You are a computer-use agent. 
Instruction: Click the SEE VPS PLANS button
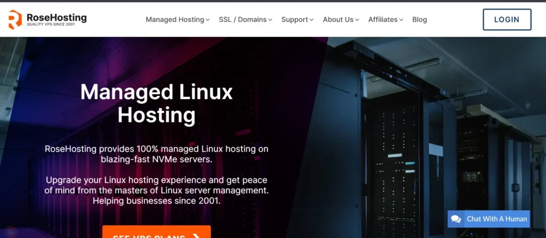click(156, 232)
